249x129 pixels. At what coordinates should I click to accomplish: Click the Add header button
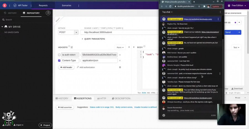(x=66, y=67)
